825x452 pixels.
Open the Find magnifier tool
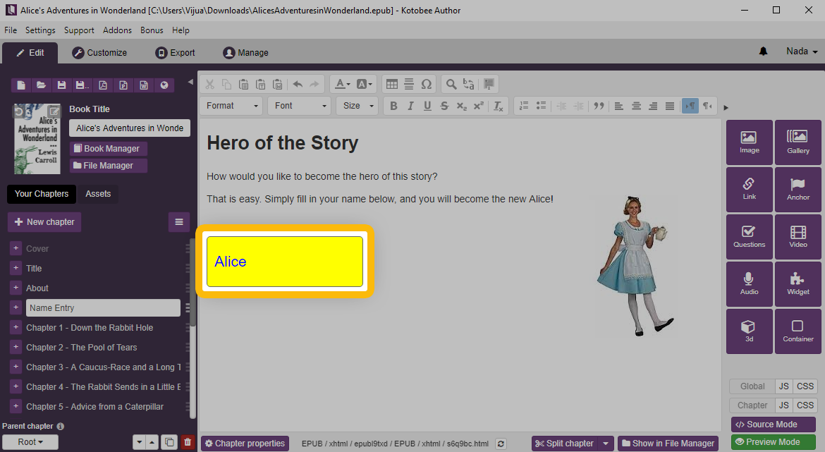(x=450, y=84)
